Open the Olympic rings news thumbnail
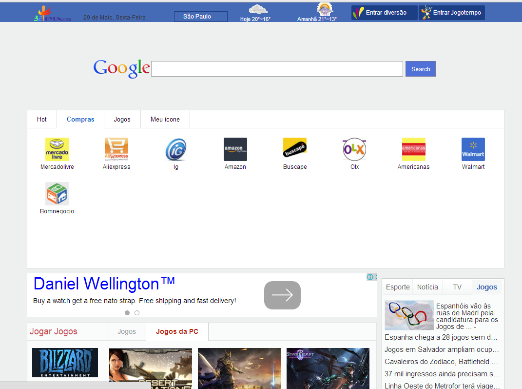 (409, 315)
